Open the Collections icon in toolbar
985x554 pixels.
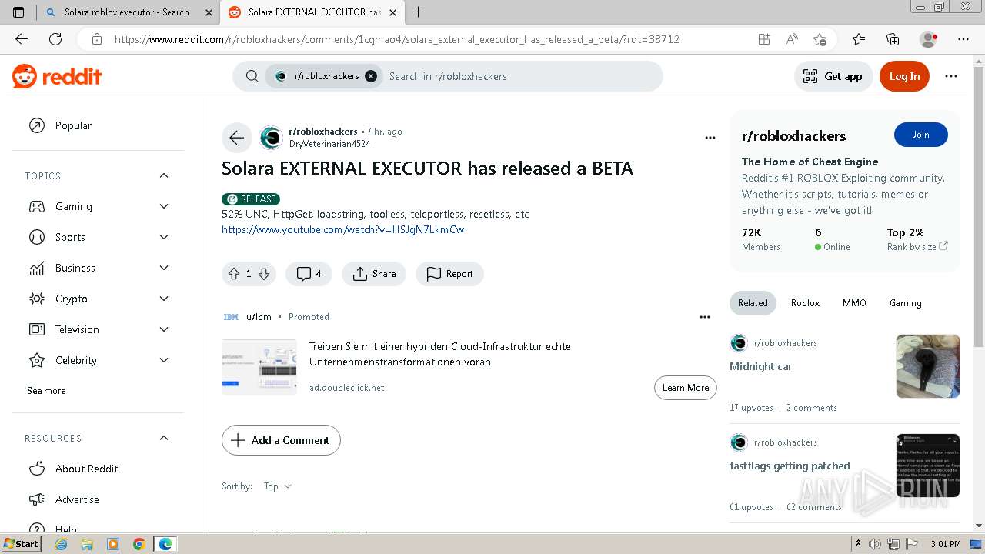point(893,39)
